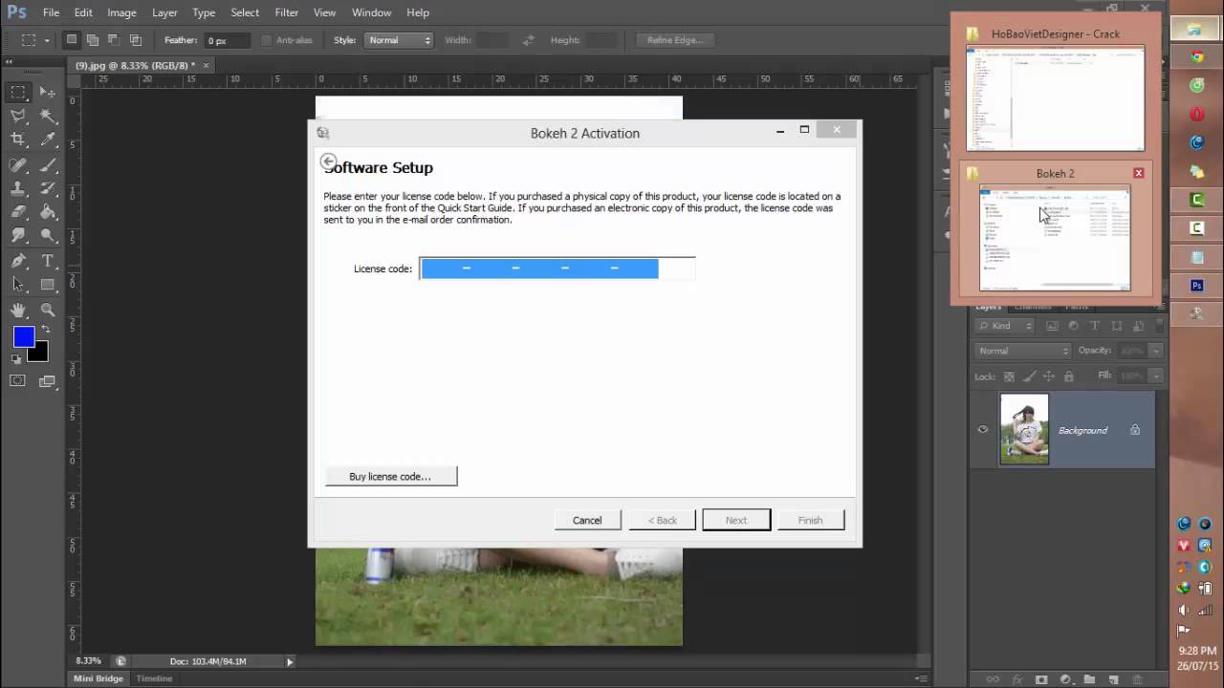
Task: Select the Rectangular Marquee tool
Action: (x=18, y=93)
